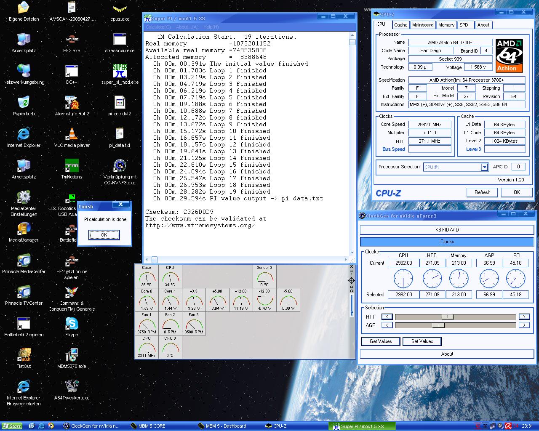539x431 pixels.
Task: Click Set Values in ClockGen
Action: point(422,341)
